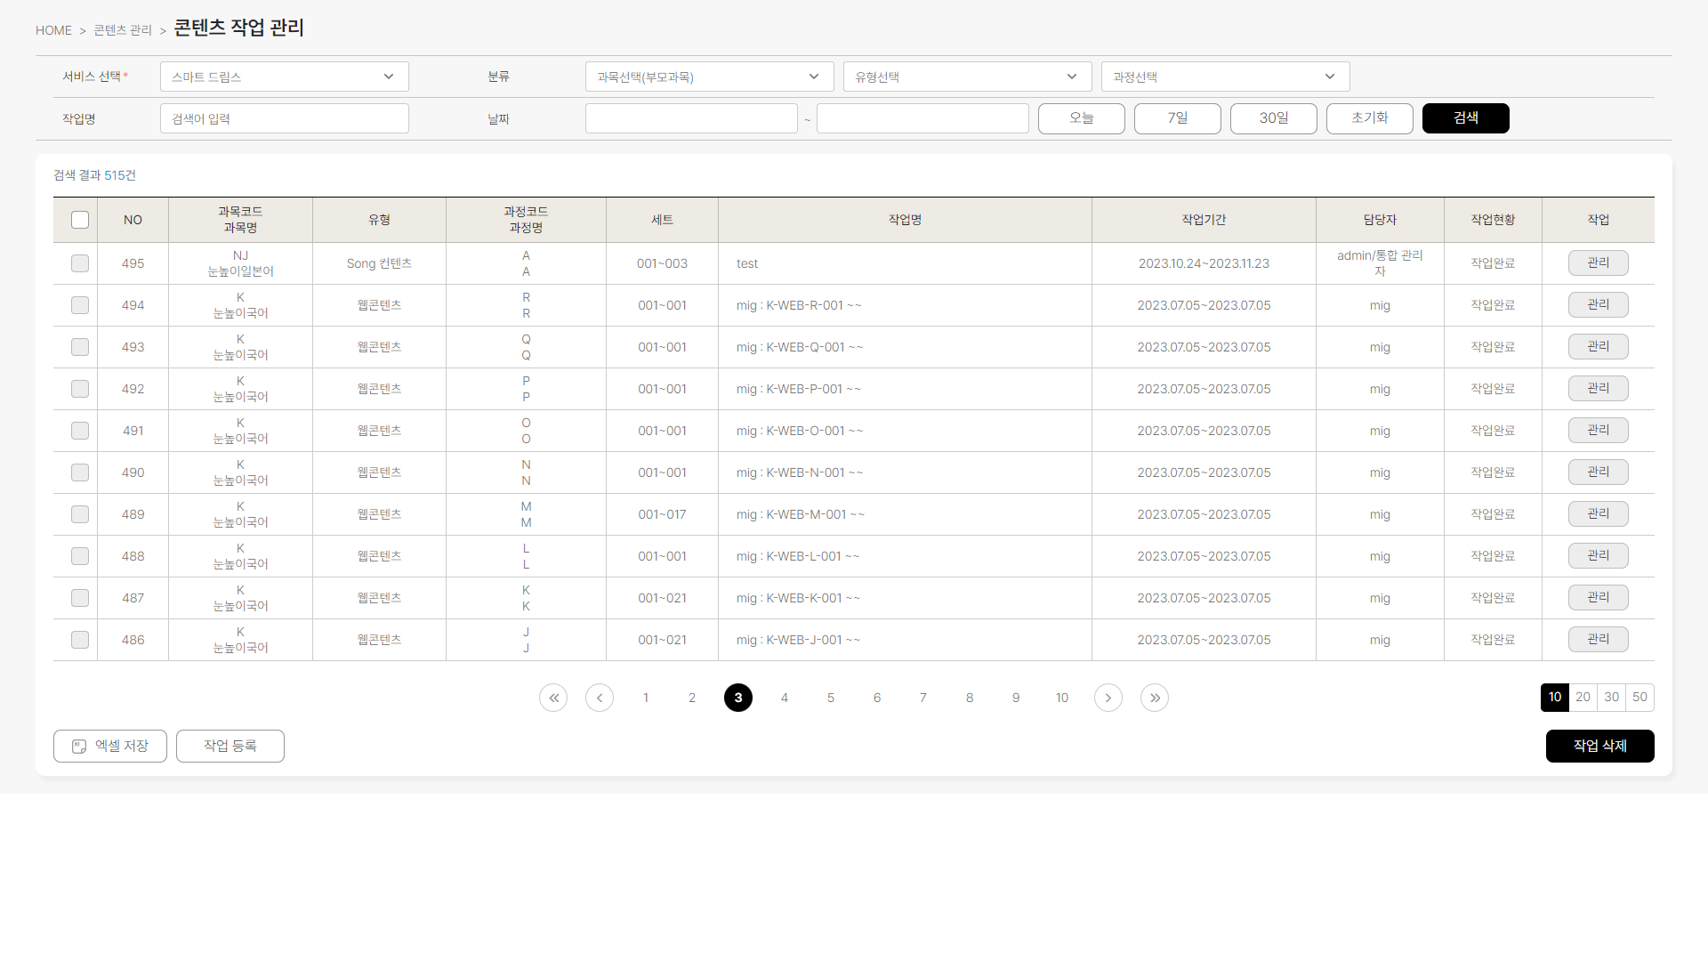Image resolution: width=1708 pixels, height=961 pixels.
Task: Toggle the select-all header checkbox
Action: point(80,220)
